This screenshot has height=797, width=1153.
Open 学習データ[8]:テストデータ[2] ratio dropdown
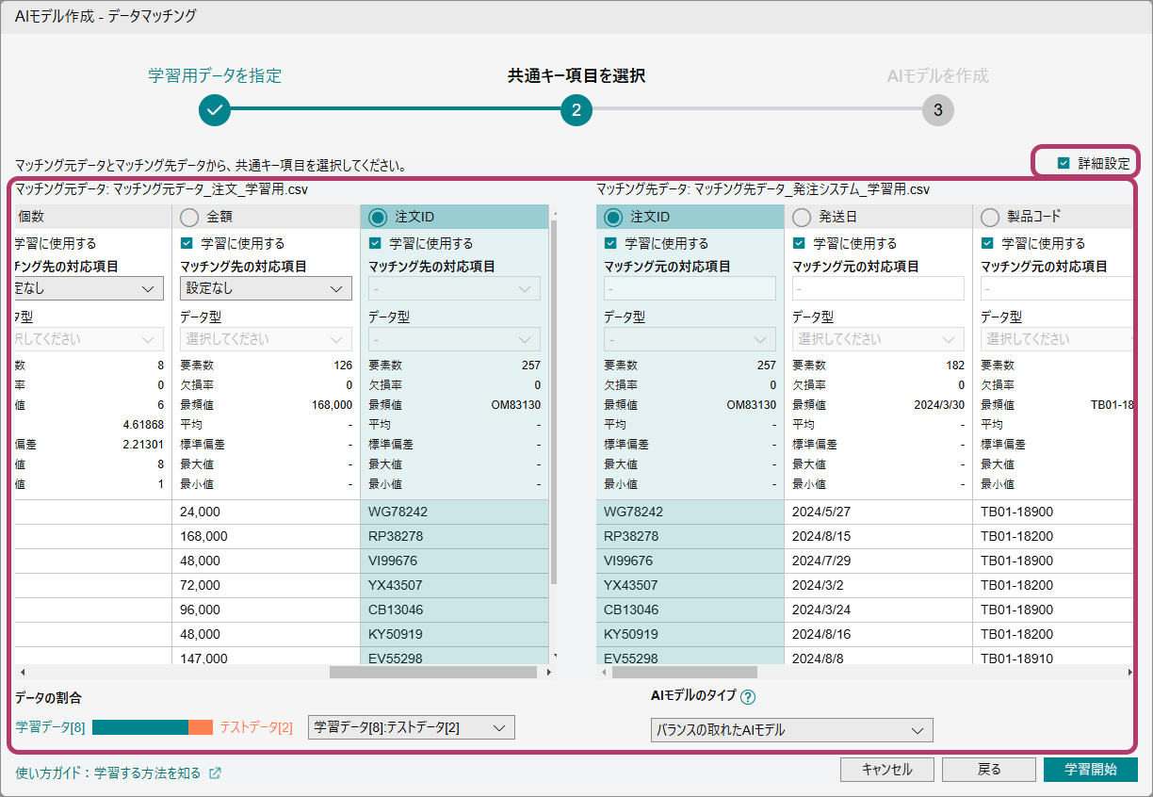[412, 727]
